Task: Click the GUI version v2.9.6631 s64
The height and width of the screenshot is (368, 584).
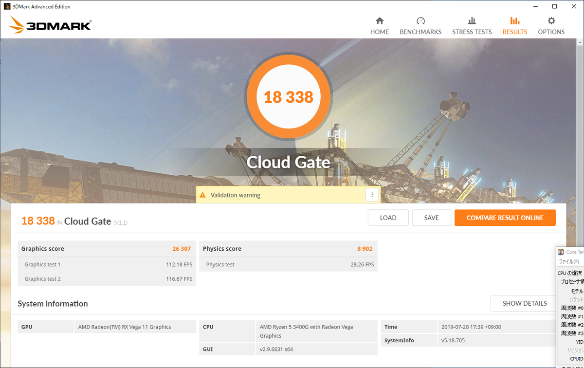Action: pyautogui.click(x=276, y=349)
